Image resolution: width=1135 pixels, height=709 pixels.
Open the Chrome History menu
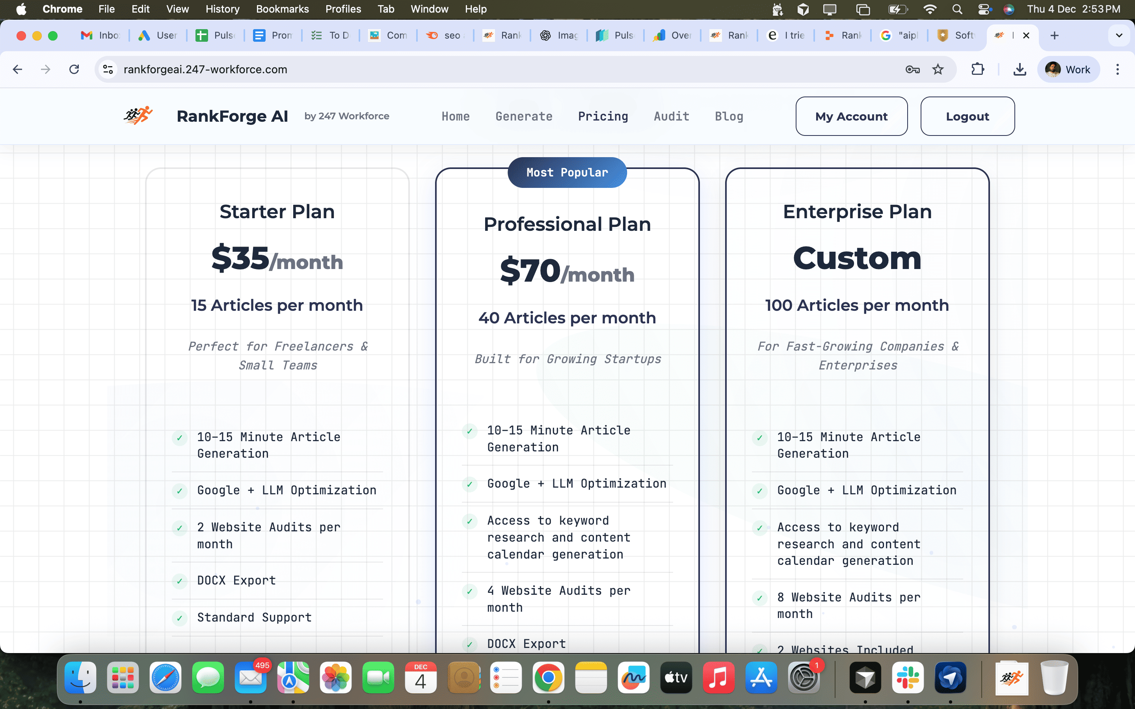(x=222, y=9)
